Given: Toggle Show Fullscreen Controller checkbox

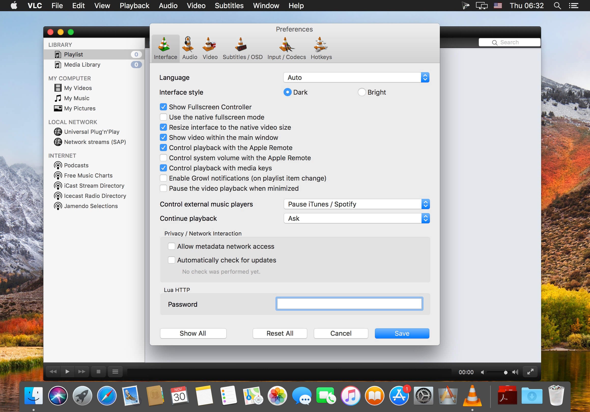Looking at the screenshot, I should [163, 107].
